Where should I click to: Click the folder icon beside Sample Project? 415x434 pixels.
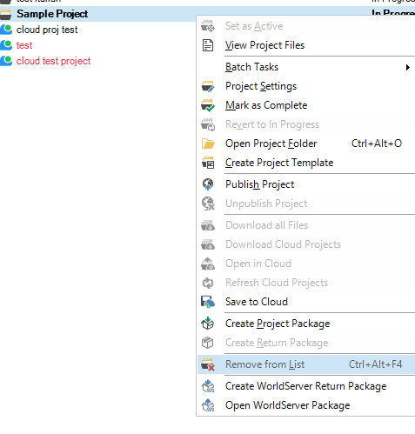click(6, 14)
